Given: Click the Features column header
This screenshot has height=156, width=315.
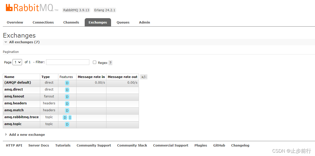Looking at the screenshot, I should tap(66, 77).
